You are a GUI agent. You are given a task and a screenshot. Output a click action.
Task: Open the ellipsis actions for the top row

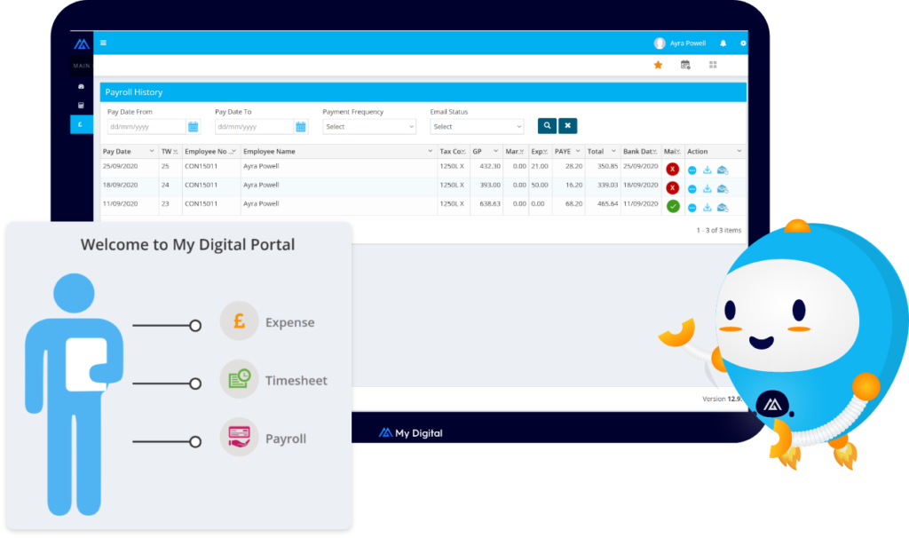click(x=692, y=170)
